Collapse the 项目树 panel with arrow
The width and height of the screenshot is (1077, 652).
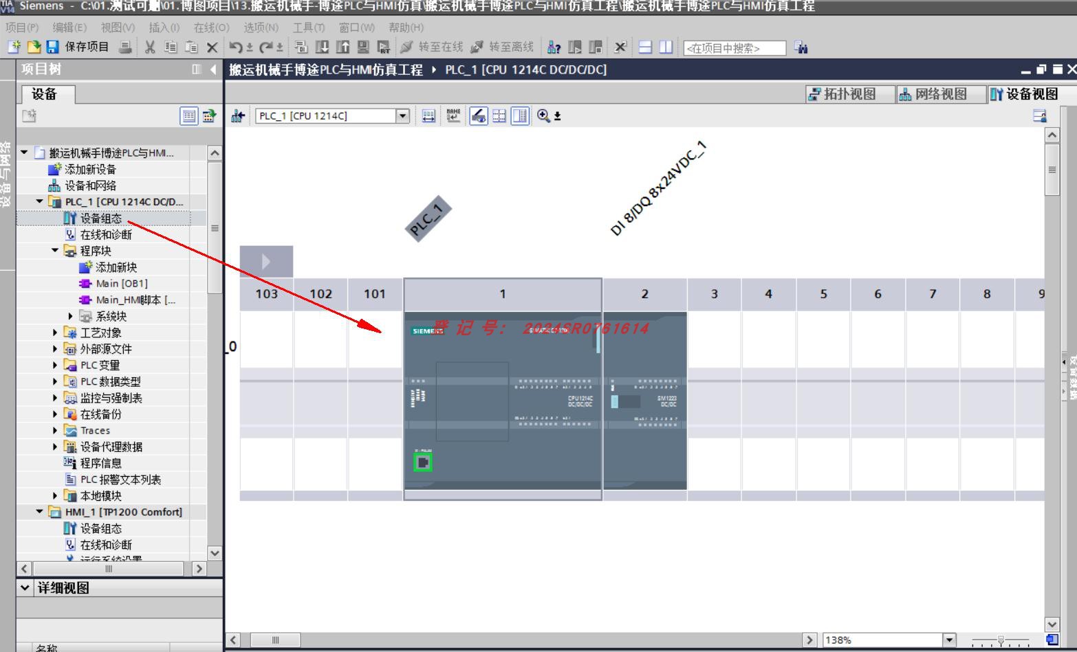pyautogui.click(x=213, y=69)
